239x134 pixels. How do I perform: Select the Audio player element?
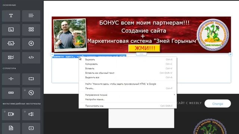[31, 114]
